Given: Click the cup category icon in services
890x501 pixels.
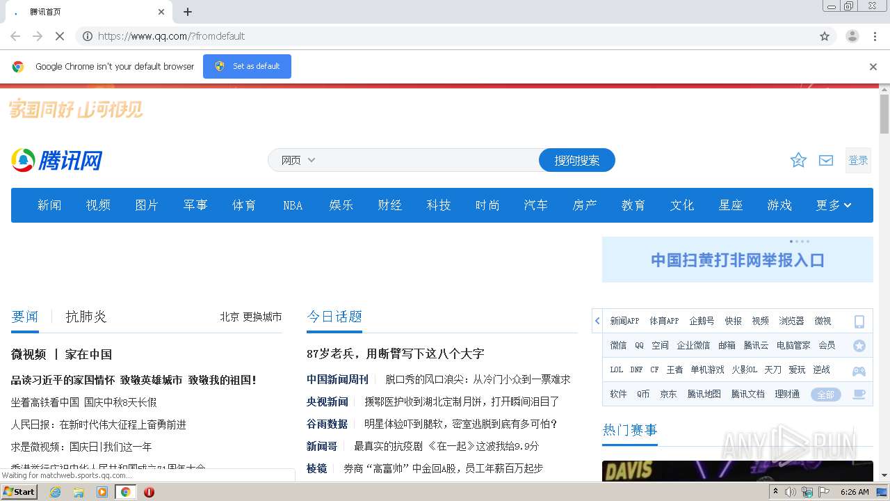Looking at the screenshot, I should coord(859,394).
